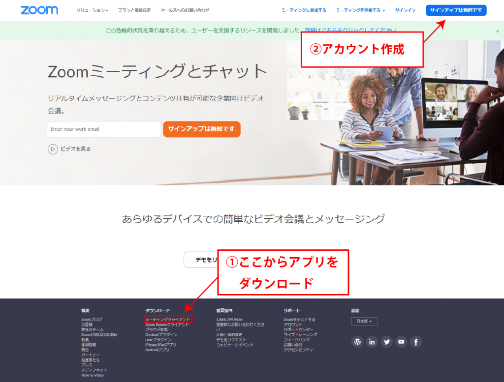The image size is (504, 382).
Task: Open the 特長 footer link
Action: click(85, 340)
